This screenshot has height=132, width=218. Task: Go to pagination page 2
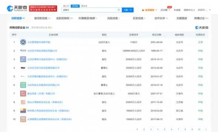click(x=144, y=129)
